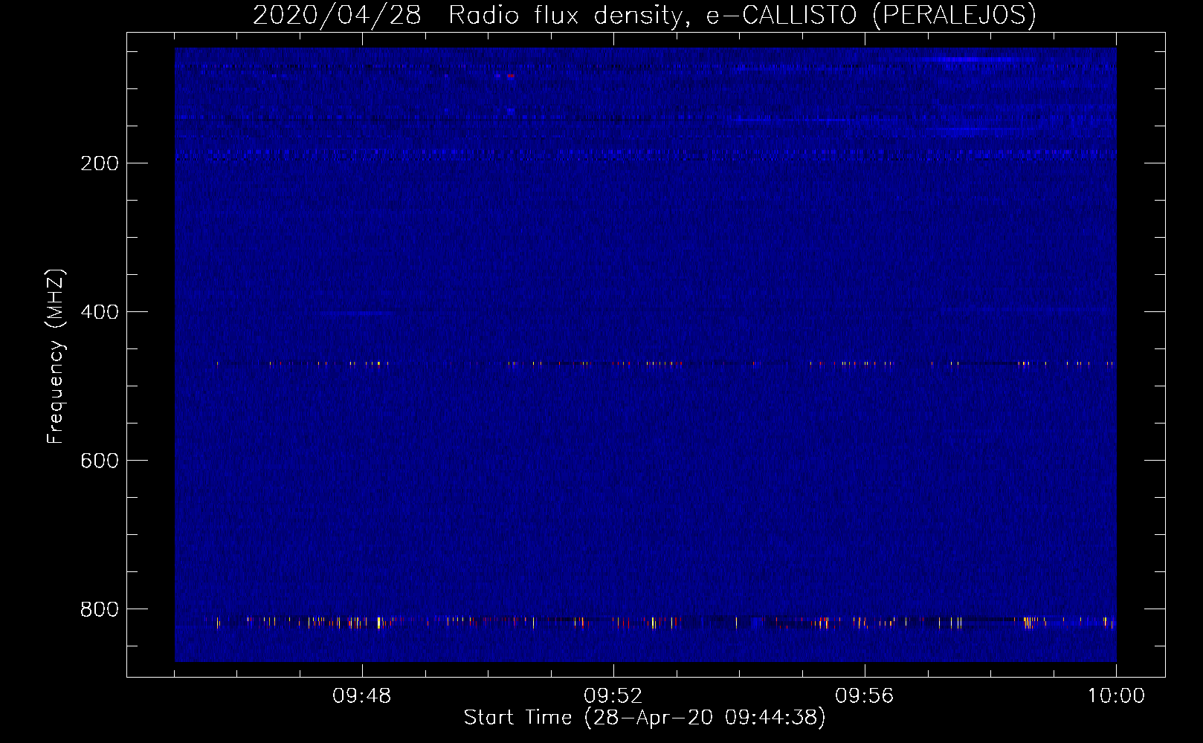Click the 800 frequency tick label

(100, 609)
